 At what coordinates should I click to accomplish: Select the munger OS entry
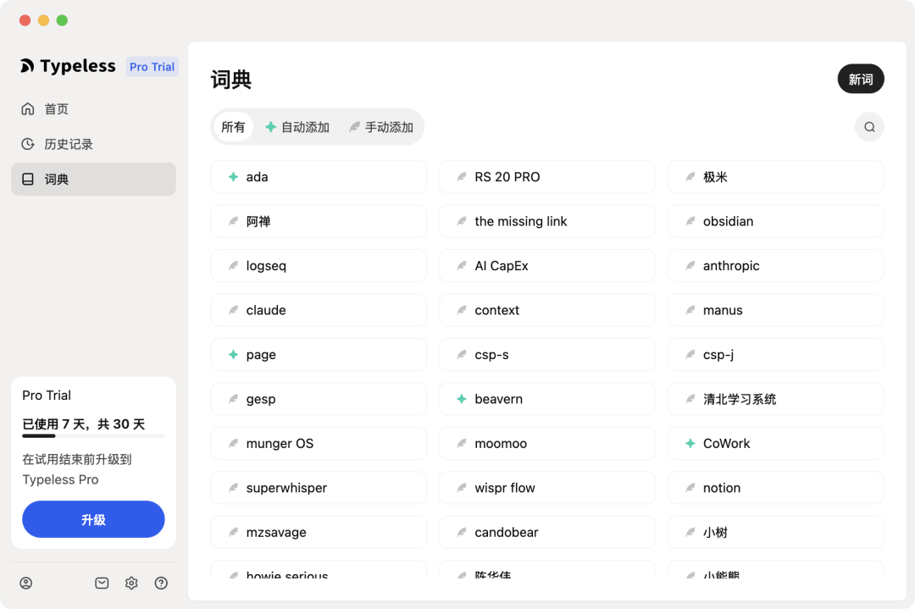tap(319, 443)
